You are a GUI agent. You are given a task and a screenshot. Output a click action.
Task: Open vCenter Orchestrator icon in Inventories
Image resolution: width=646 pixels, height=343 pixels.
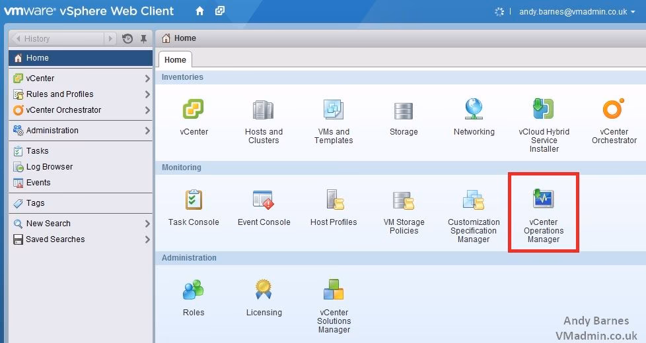coord(614,109)
